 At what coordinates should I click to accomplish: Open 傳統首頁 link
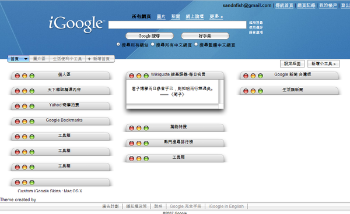tap(284, 5)
